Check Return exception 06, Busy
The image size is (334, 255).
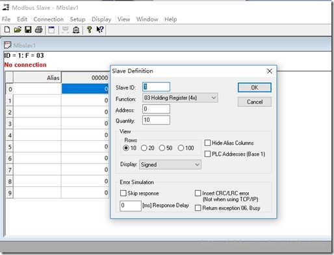[198, 208]
